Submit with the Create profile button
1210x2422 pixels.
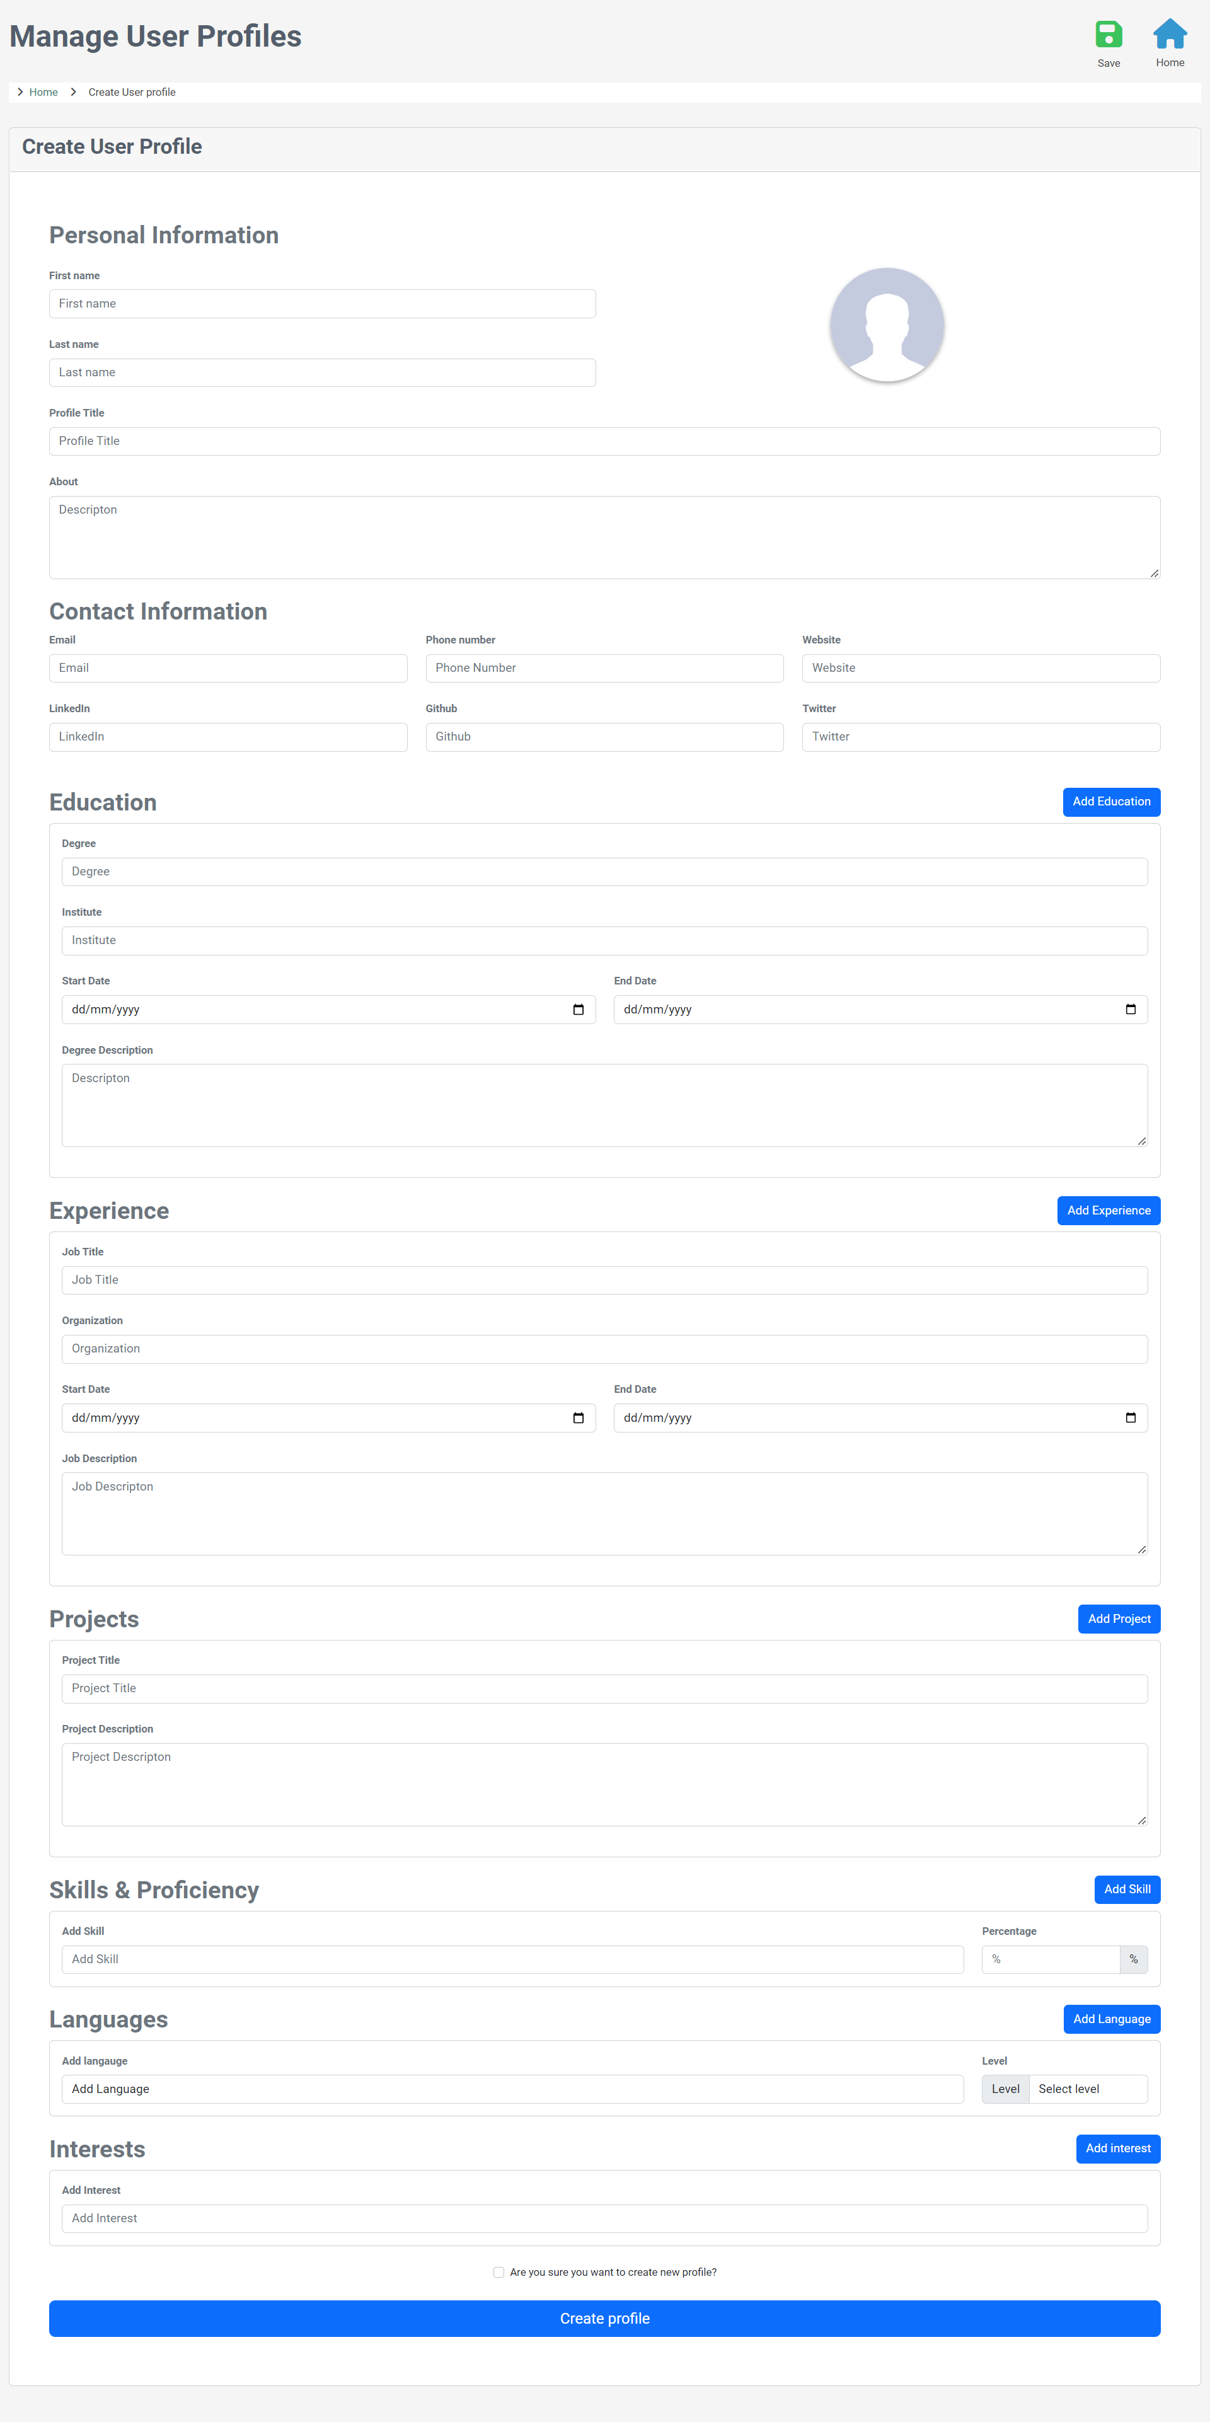604,2319
